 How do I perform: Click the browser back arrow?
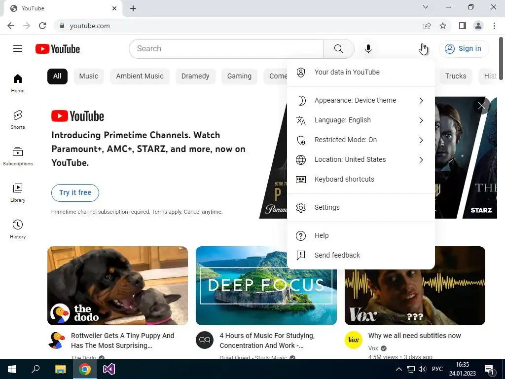pyautogui.click(x=11, y=26)
